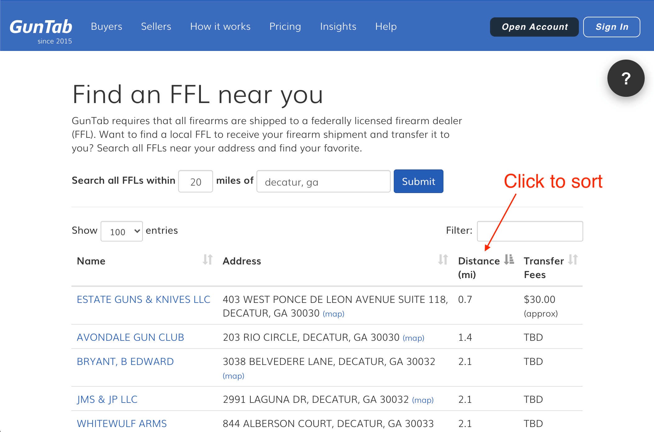
Task: Click the Transfer Fees column header text
Action: [x=544, y=268]
